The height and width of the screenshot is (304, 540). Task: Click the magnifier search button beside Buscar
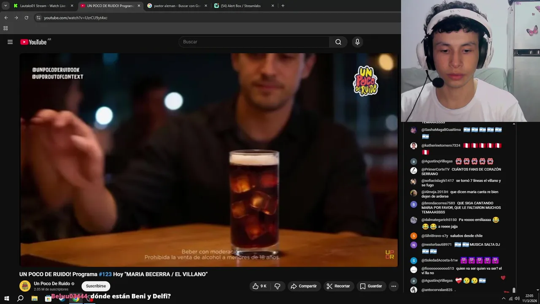point(338,42)
